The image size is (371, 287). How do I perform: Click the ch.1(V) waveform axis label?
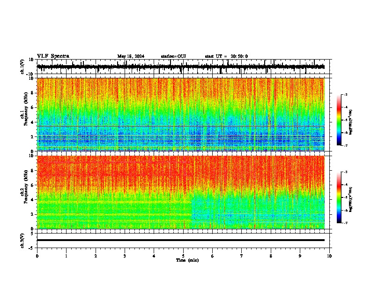(22, 67)
